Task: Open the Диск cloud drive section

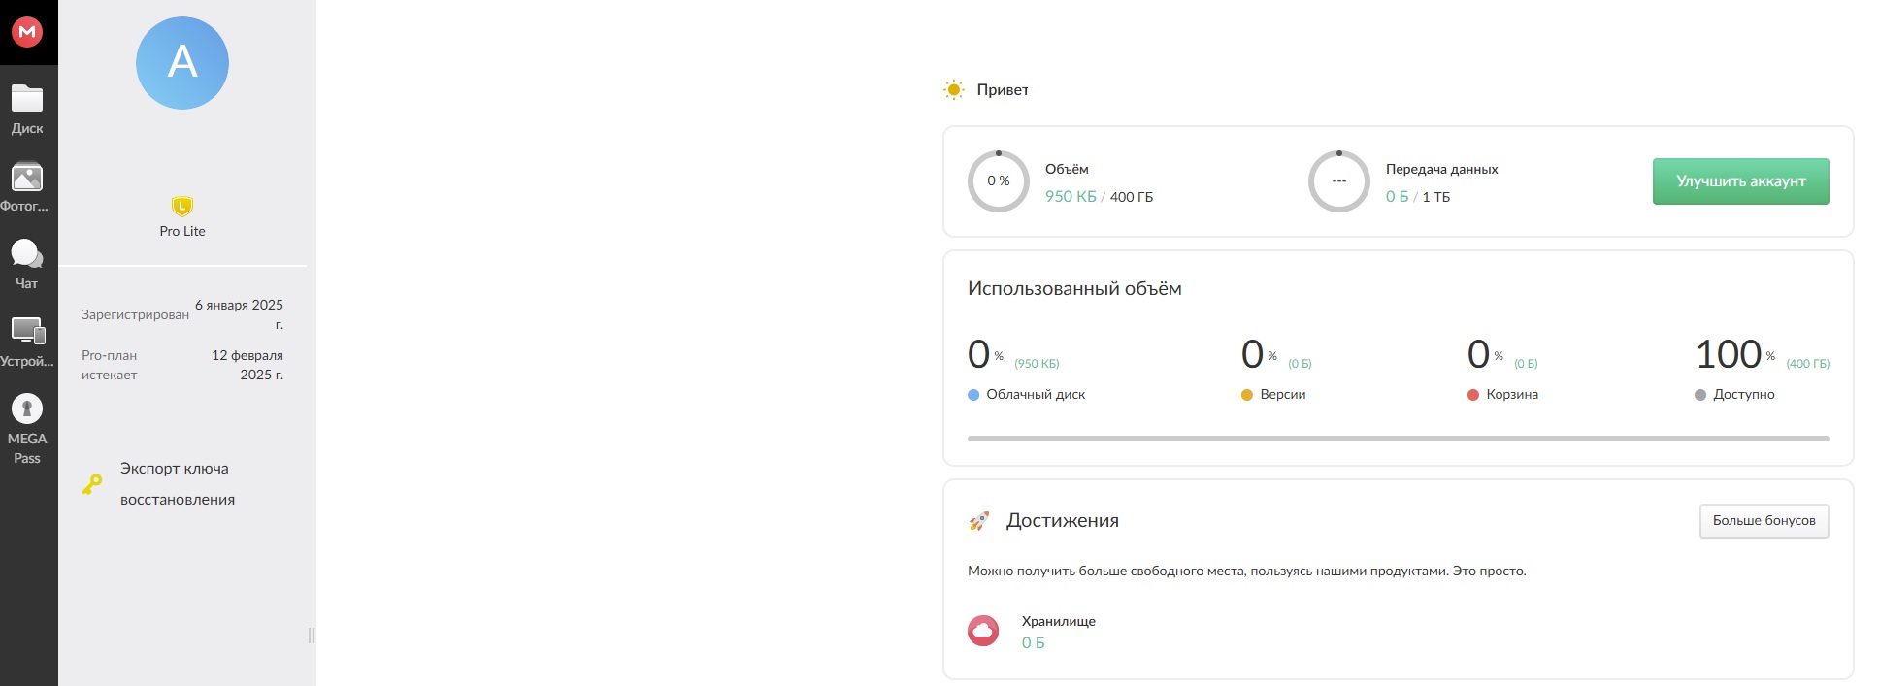Action: click(x=27, y=109)
